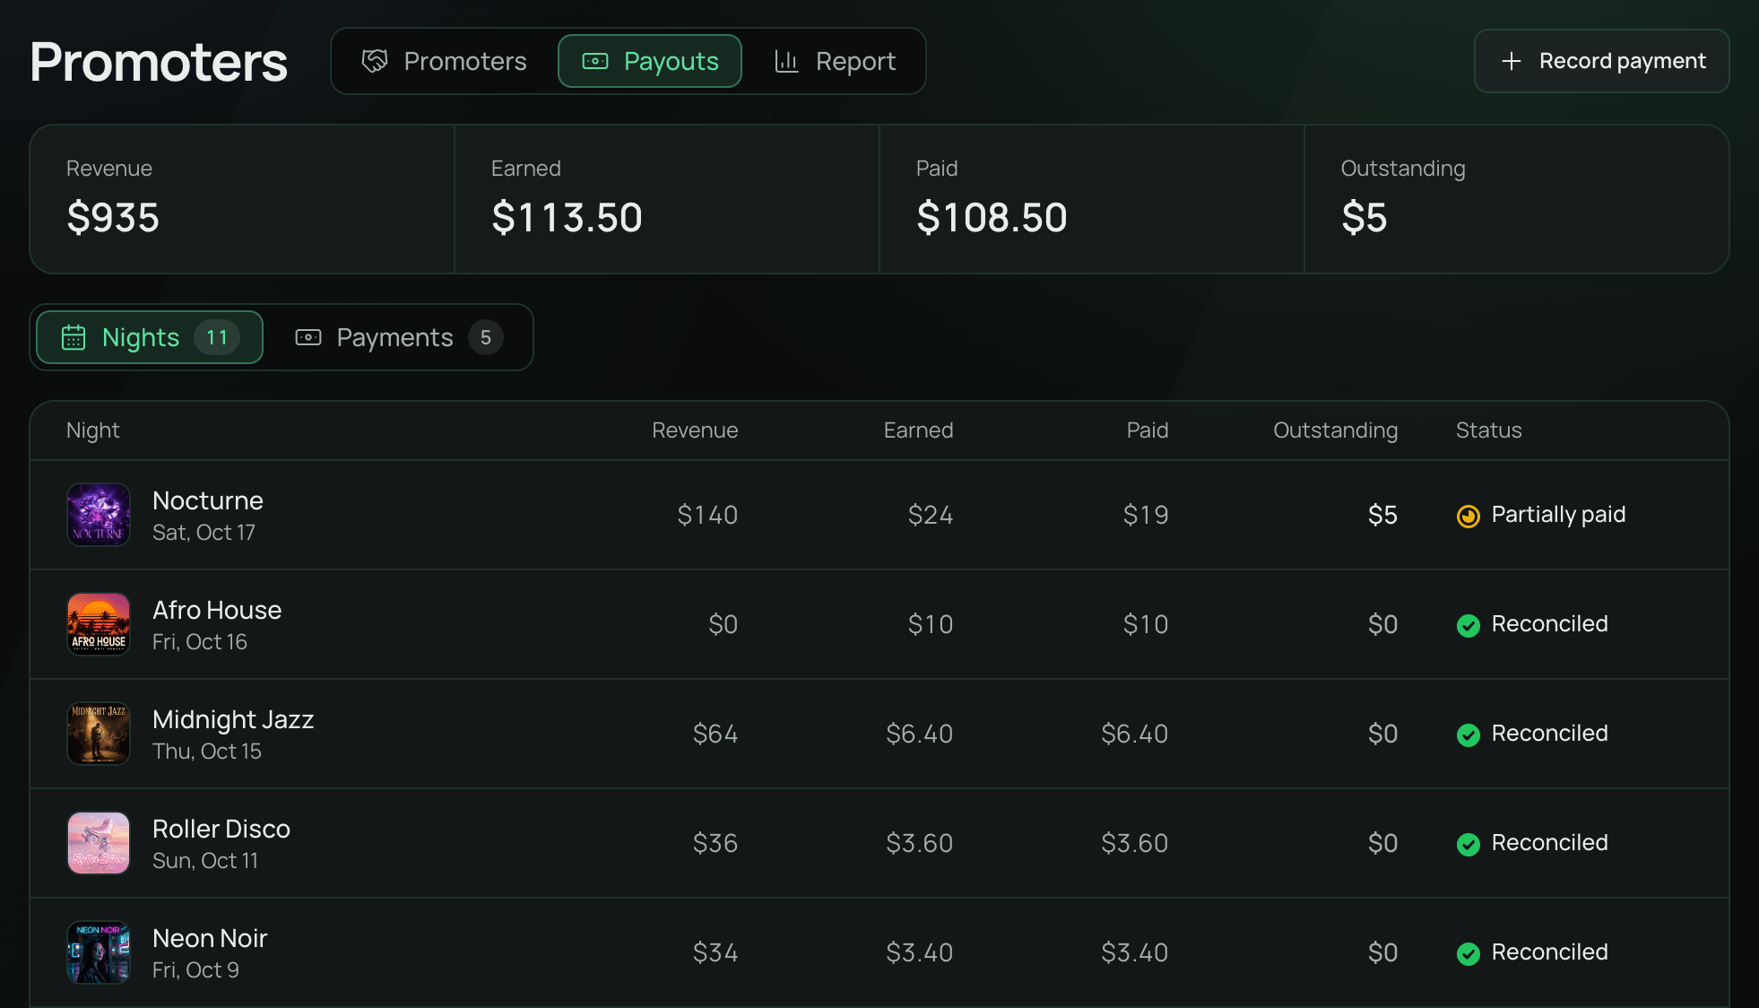The image size is (1759, 1008).
Task: Click the Partially paid status icon for Nocturne
Action: [x=1469, y=516]
